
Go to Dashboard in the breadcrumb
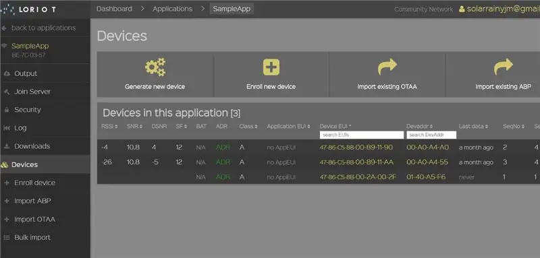tap(114, 9)
